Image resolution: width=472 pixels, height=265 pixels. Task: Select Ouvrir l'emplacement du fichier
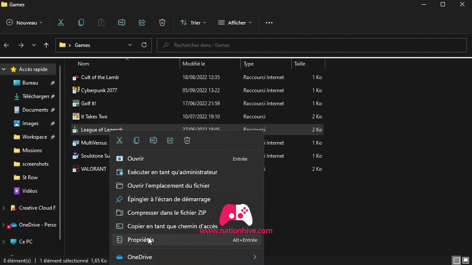pos(187,186)
